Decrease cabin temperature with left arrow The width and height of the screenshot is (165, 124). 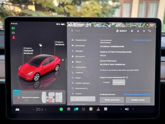(34, 109)
